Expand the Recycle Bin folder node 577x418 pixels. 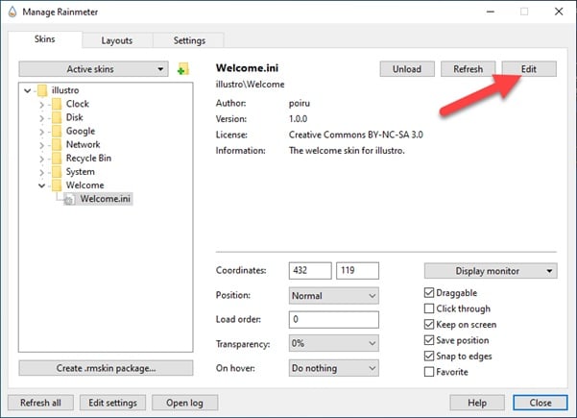click(x=41, y=160)
